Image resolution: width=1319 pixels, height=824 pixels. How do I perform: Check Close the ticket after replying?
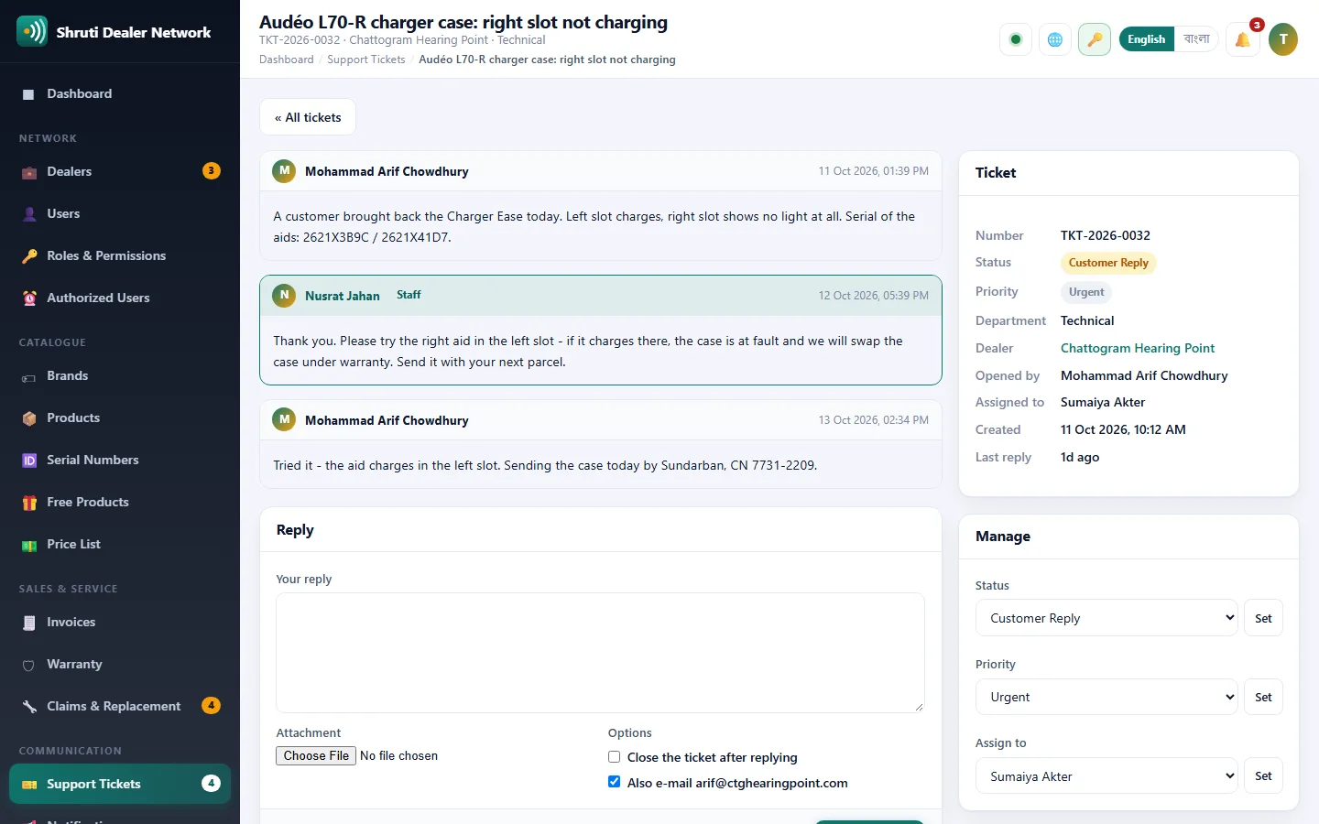pos(615,757)
